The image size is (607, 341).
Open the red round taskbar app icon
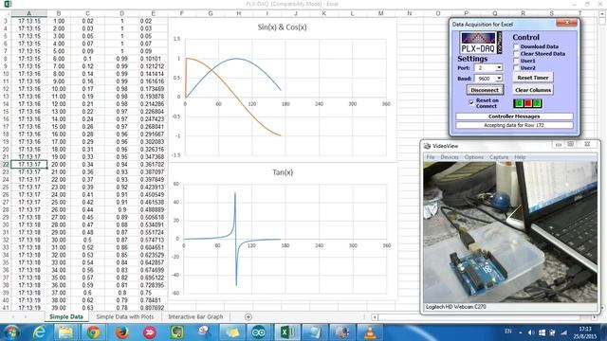(150, 332)
